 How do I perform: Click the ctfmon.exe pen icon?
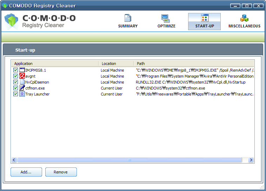point(22,88)
